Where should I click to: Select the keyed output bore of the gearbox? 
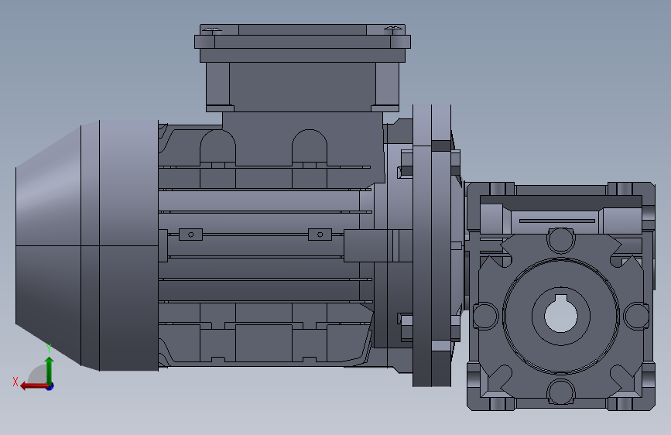click(x=561, y=315)
